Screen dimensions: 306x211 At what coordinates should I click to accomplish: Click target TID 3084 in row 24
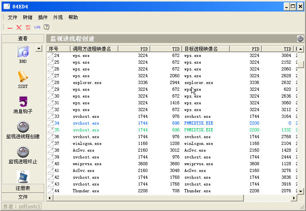(286, 55)
